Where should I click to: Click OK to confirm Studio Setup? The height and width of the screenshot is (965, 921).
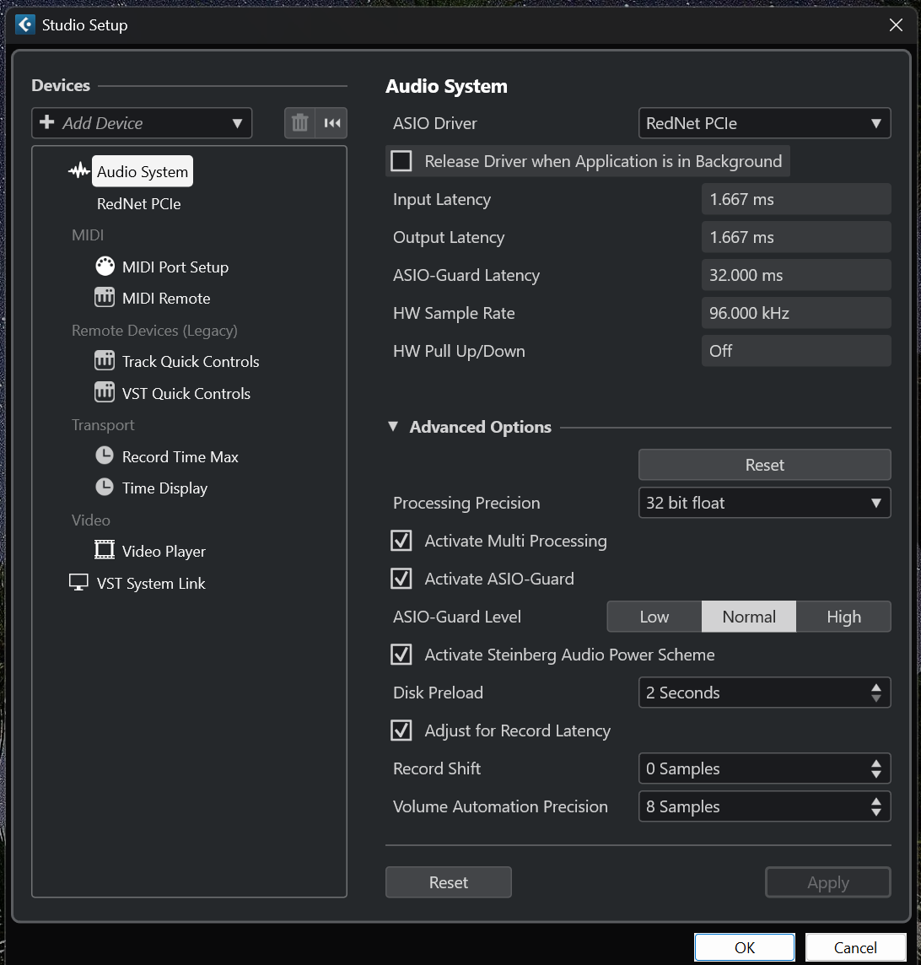[745, 947]
